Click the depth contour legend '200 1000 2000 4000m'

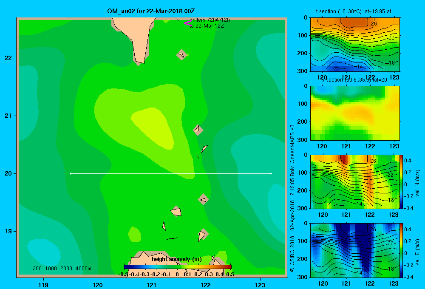point(62,269)
